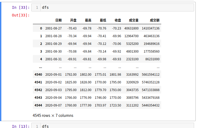Click the value 1801.98
The image size is (197, 128).
coord(115,75)
